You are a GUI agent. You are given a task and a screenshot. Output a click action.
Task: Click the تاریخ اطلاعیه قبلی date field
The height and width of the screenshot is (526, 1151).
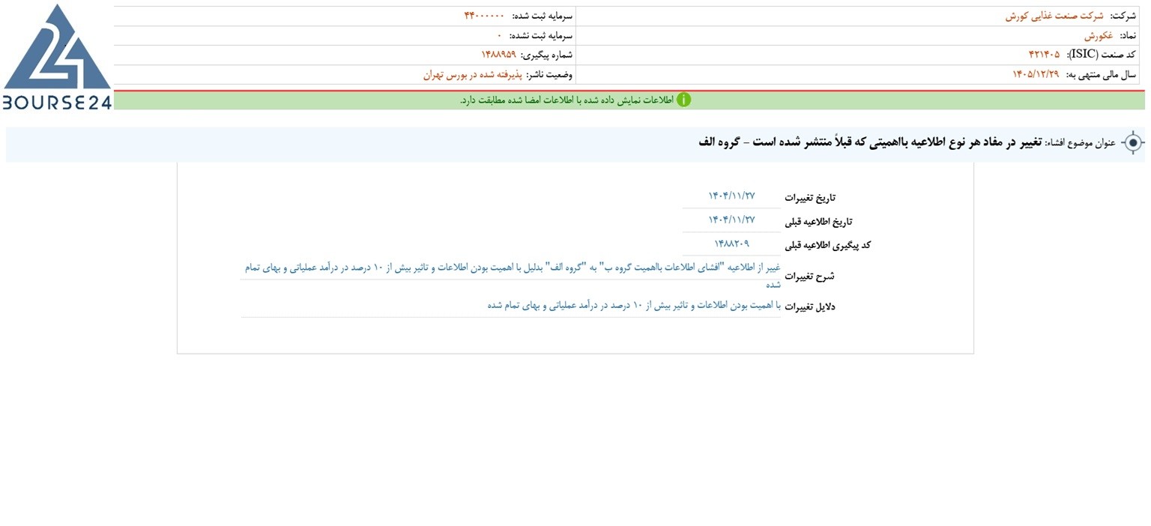[731, 220]
